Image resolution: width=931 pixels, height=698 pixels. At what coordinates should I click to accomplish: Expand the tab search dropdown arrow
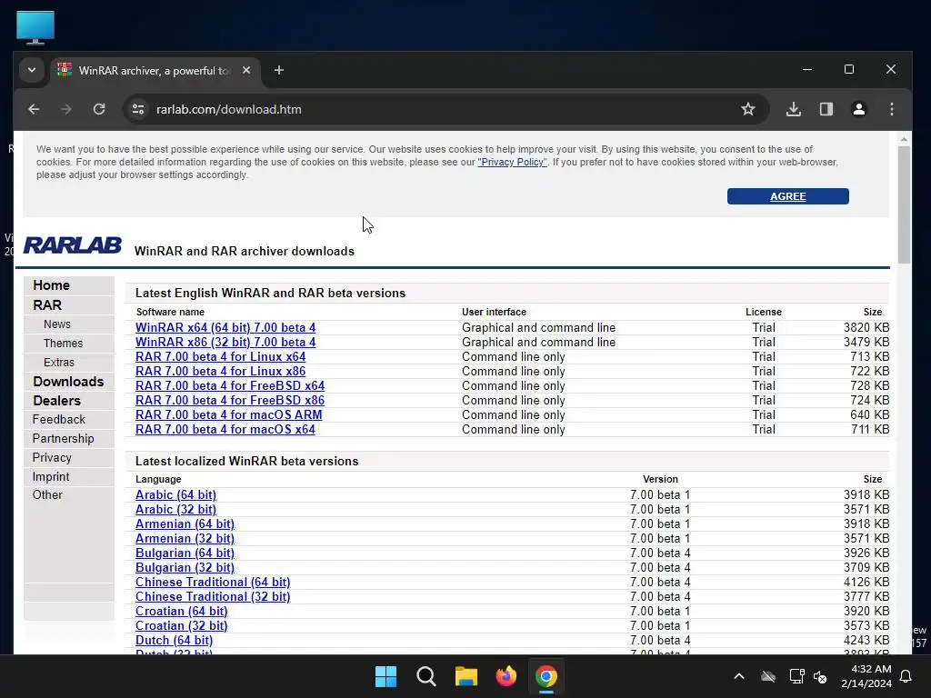coord(32,70)
